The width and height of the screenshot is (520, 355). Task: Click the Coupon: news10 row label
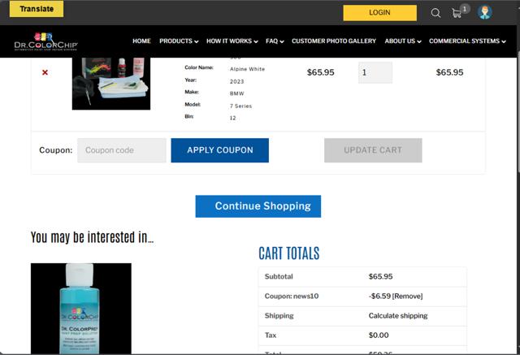pyautogui.click(x=292, y=296)
